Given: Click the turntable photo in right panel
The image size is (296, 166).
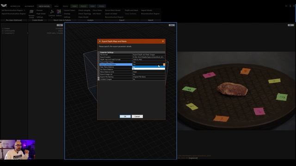Looking at the screenshot, I should coord(236,91).
